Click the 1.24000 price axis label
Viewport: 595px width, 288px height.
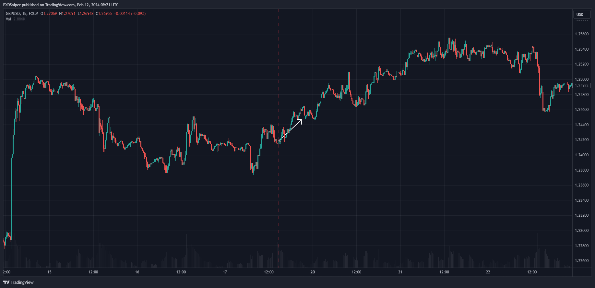582,155
